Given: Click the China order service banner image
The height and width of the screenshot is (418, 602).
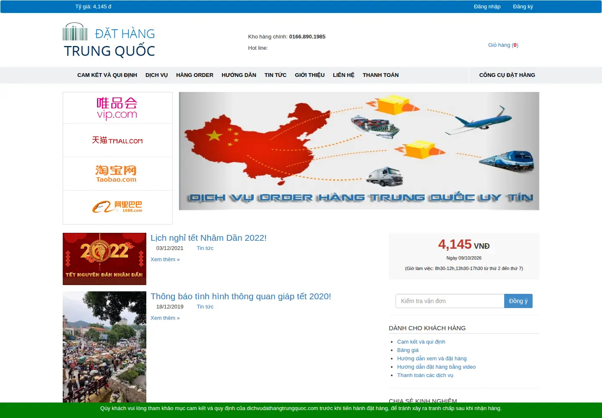Looking at the screenshot, I should (359, 151).
